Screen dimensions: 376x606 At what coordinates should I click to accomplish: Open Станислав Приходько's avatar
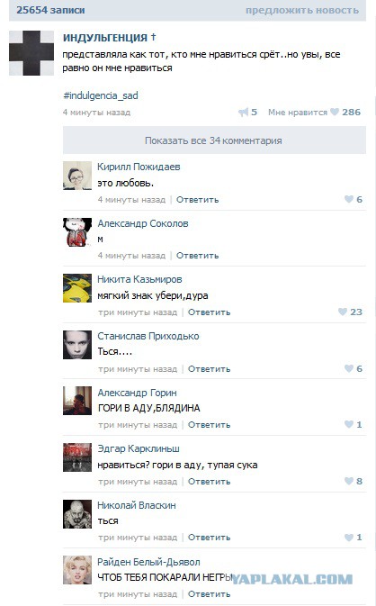77,345
